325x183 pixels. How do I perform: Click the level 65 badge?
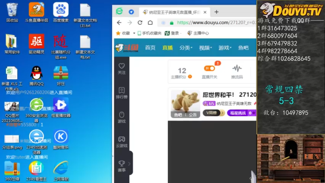209,103
